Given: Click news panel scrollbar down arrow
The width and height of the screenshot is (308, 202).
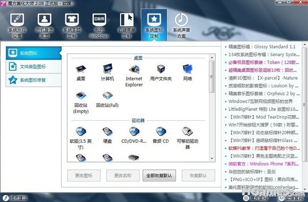Looking at the screenshot, I should pos(304,189).
